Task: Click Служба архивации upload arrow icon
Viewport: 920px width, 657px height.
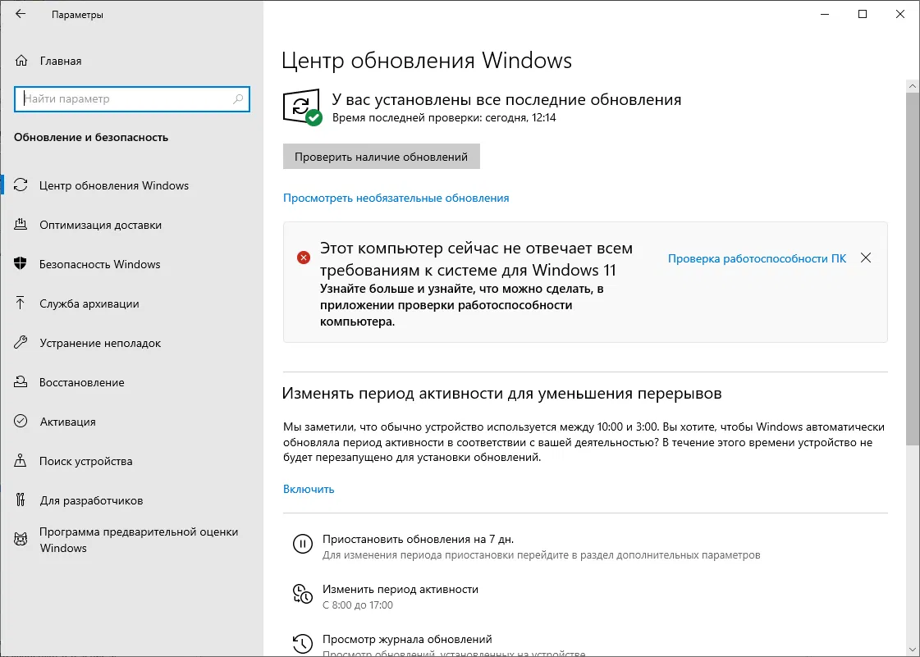Action: coord(21,303)
